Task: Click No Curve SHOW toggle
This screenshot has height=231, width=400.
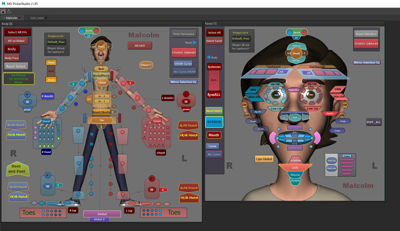Action: (x=184, y=72)
